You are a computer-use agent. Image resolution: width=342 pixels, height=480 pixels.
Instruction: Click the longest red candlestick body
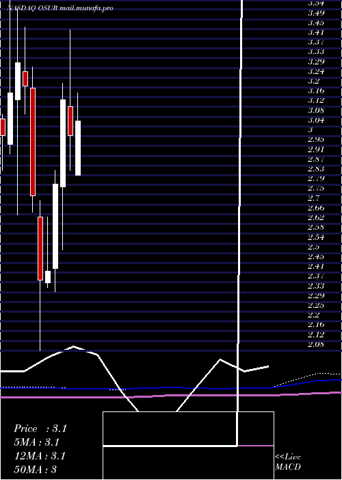pos(33,142)
